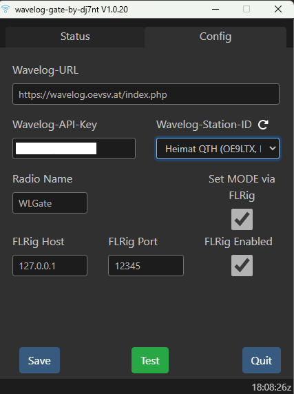Reload the Wavelog station ID list
The image size is (294, 394).
coord(263,125)
